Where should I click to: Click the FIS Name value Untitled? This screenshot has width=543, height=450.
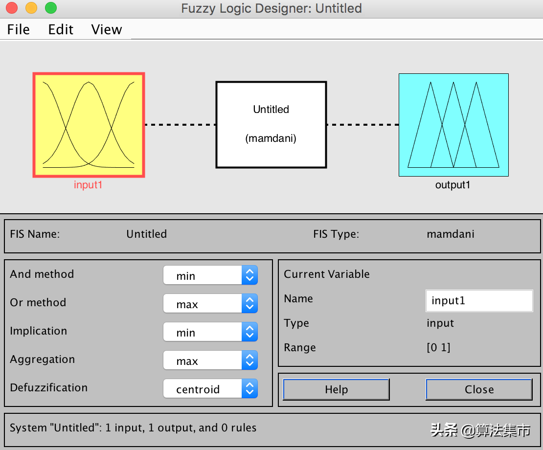(146, 234)
